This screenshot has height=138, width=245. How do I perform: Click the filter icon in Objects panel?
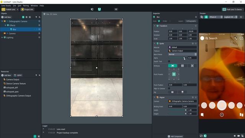tap(36, 17)
